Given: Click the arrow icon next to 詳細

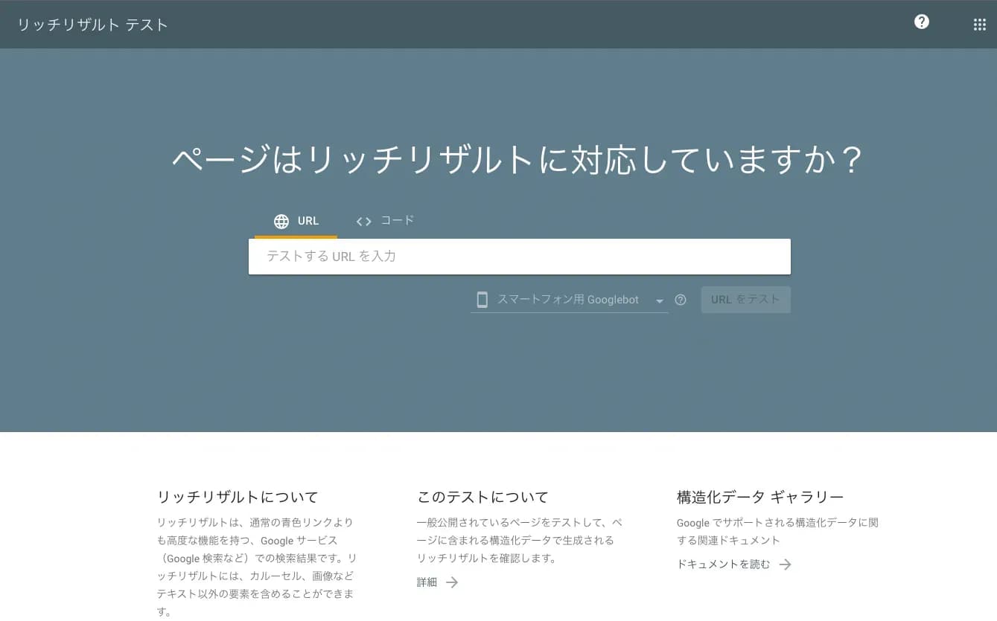Looking at the screenshot, I should (453, 582).
